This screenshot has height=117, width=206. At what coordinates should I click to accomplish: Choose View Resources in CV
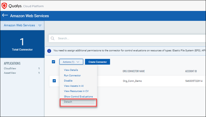pyautogui.click(x=76, y=91)
